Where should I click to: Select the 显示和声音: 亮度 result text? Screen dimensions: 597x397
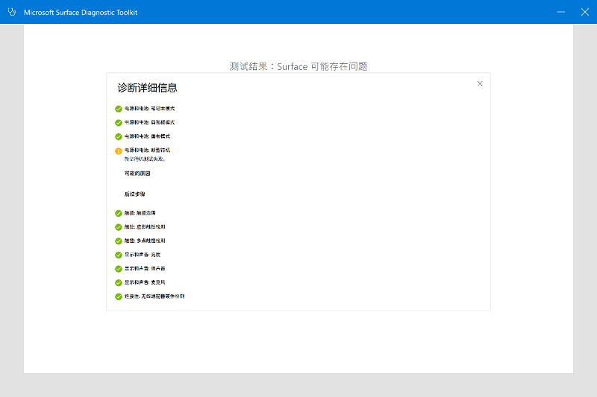[x=143, y=255]
